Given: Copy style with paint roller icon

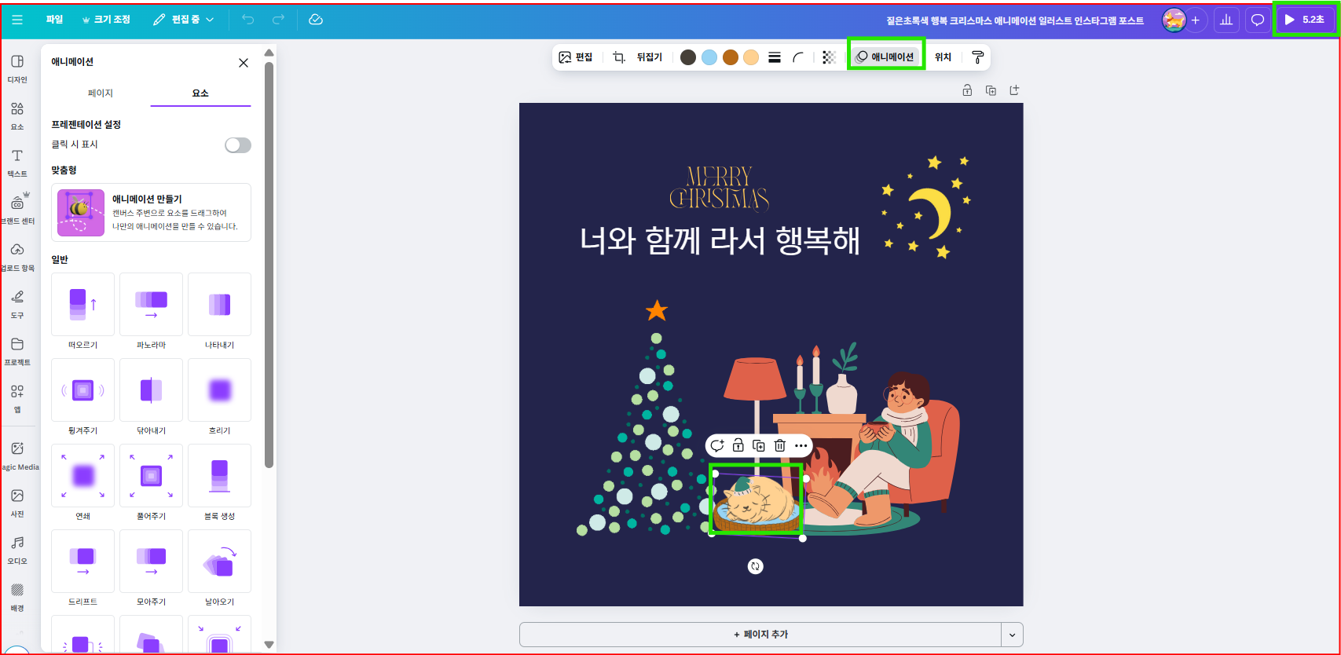Looking at the screenshot, I should (977, 57).
